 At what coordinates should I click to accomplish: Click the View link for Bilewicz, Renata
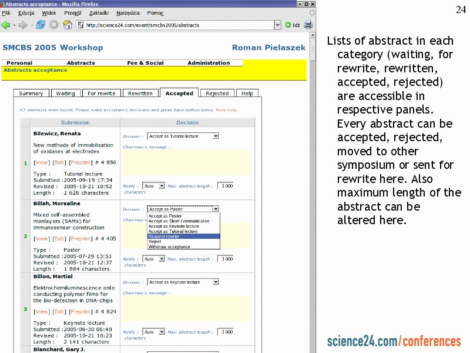pos(42,162)
